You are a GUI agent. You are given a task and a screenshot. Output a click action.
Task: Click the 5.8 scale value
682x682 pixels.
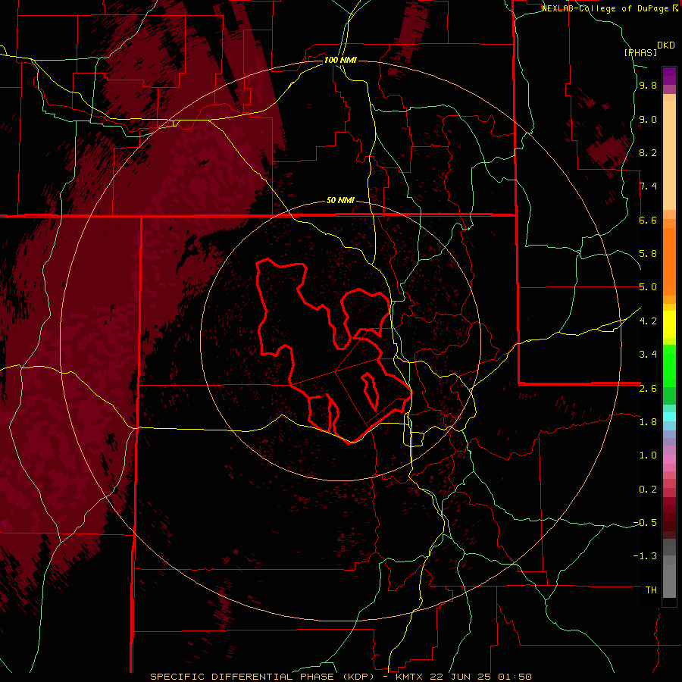(x=648, y=254)
